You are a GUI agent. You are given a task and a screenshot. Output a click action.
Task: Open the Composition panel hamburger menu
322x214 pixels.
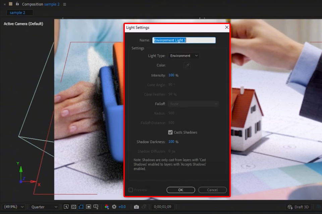click(x=64, y=4)
